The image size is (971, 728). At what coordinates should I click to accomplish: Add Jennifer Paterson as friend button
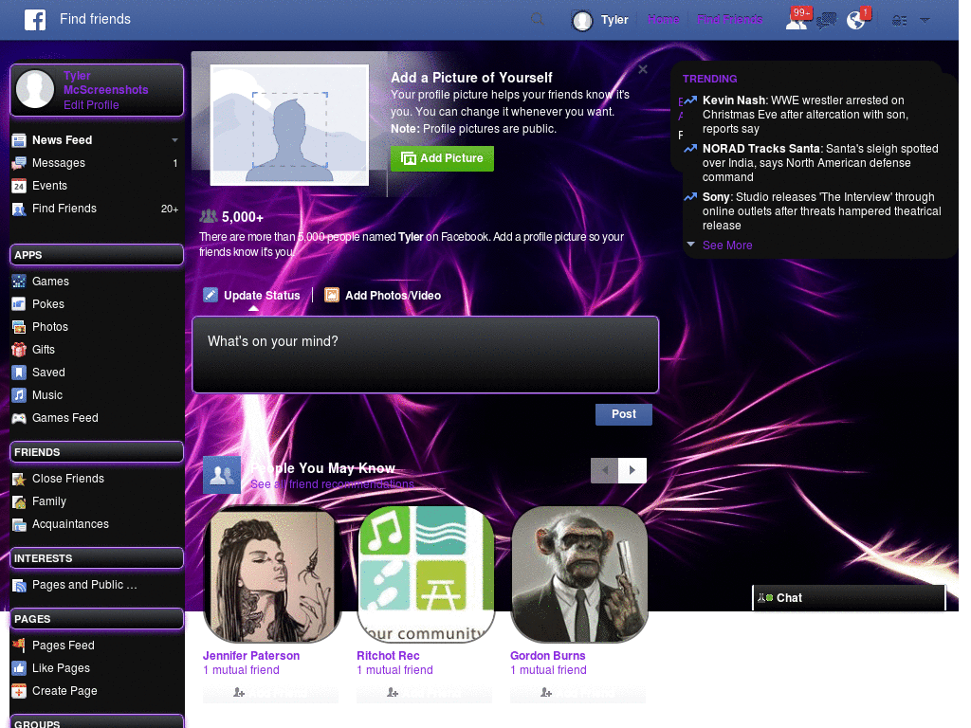(270, 693)
